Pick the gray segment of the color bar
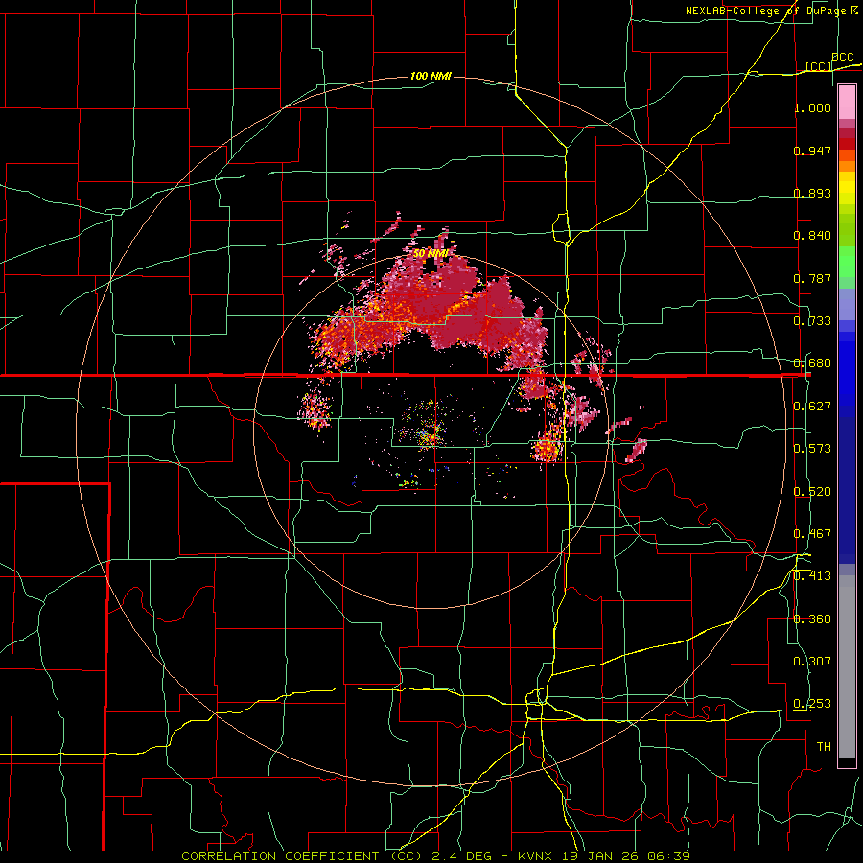The height and width of the screenshot is (863, 863). point(847,666)
